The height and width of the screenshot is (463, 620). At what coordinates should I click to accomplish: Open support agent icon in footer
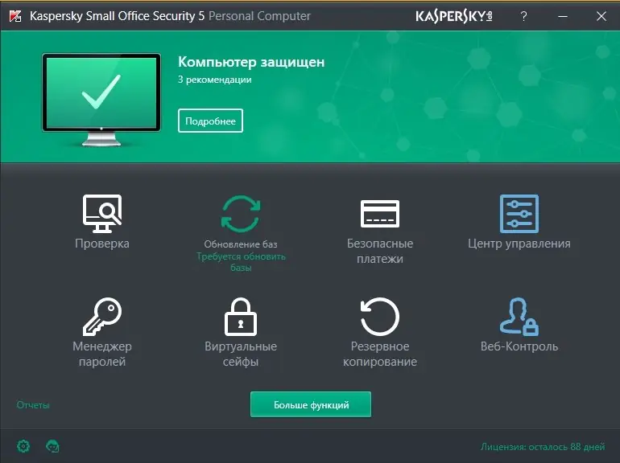tap(52, 446)
